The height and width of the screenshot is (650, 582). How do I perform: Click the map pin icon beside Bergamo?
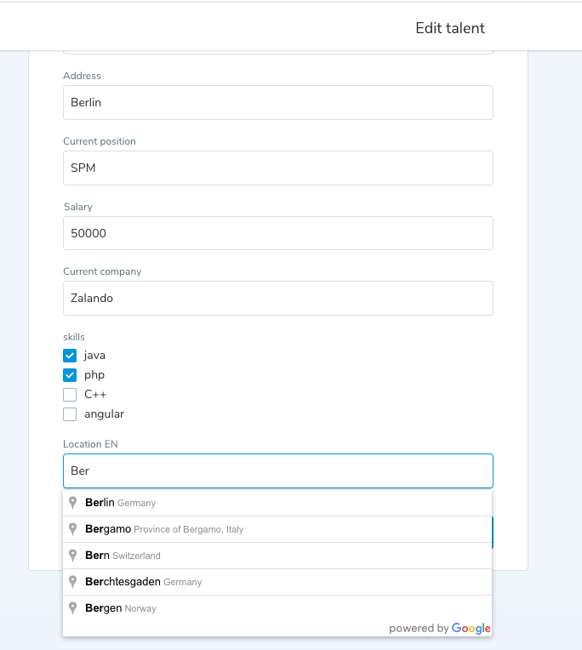tap(73, 529)
